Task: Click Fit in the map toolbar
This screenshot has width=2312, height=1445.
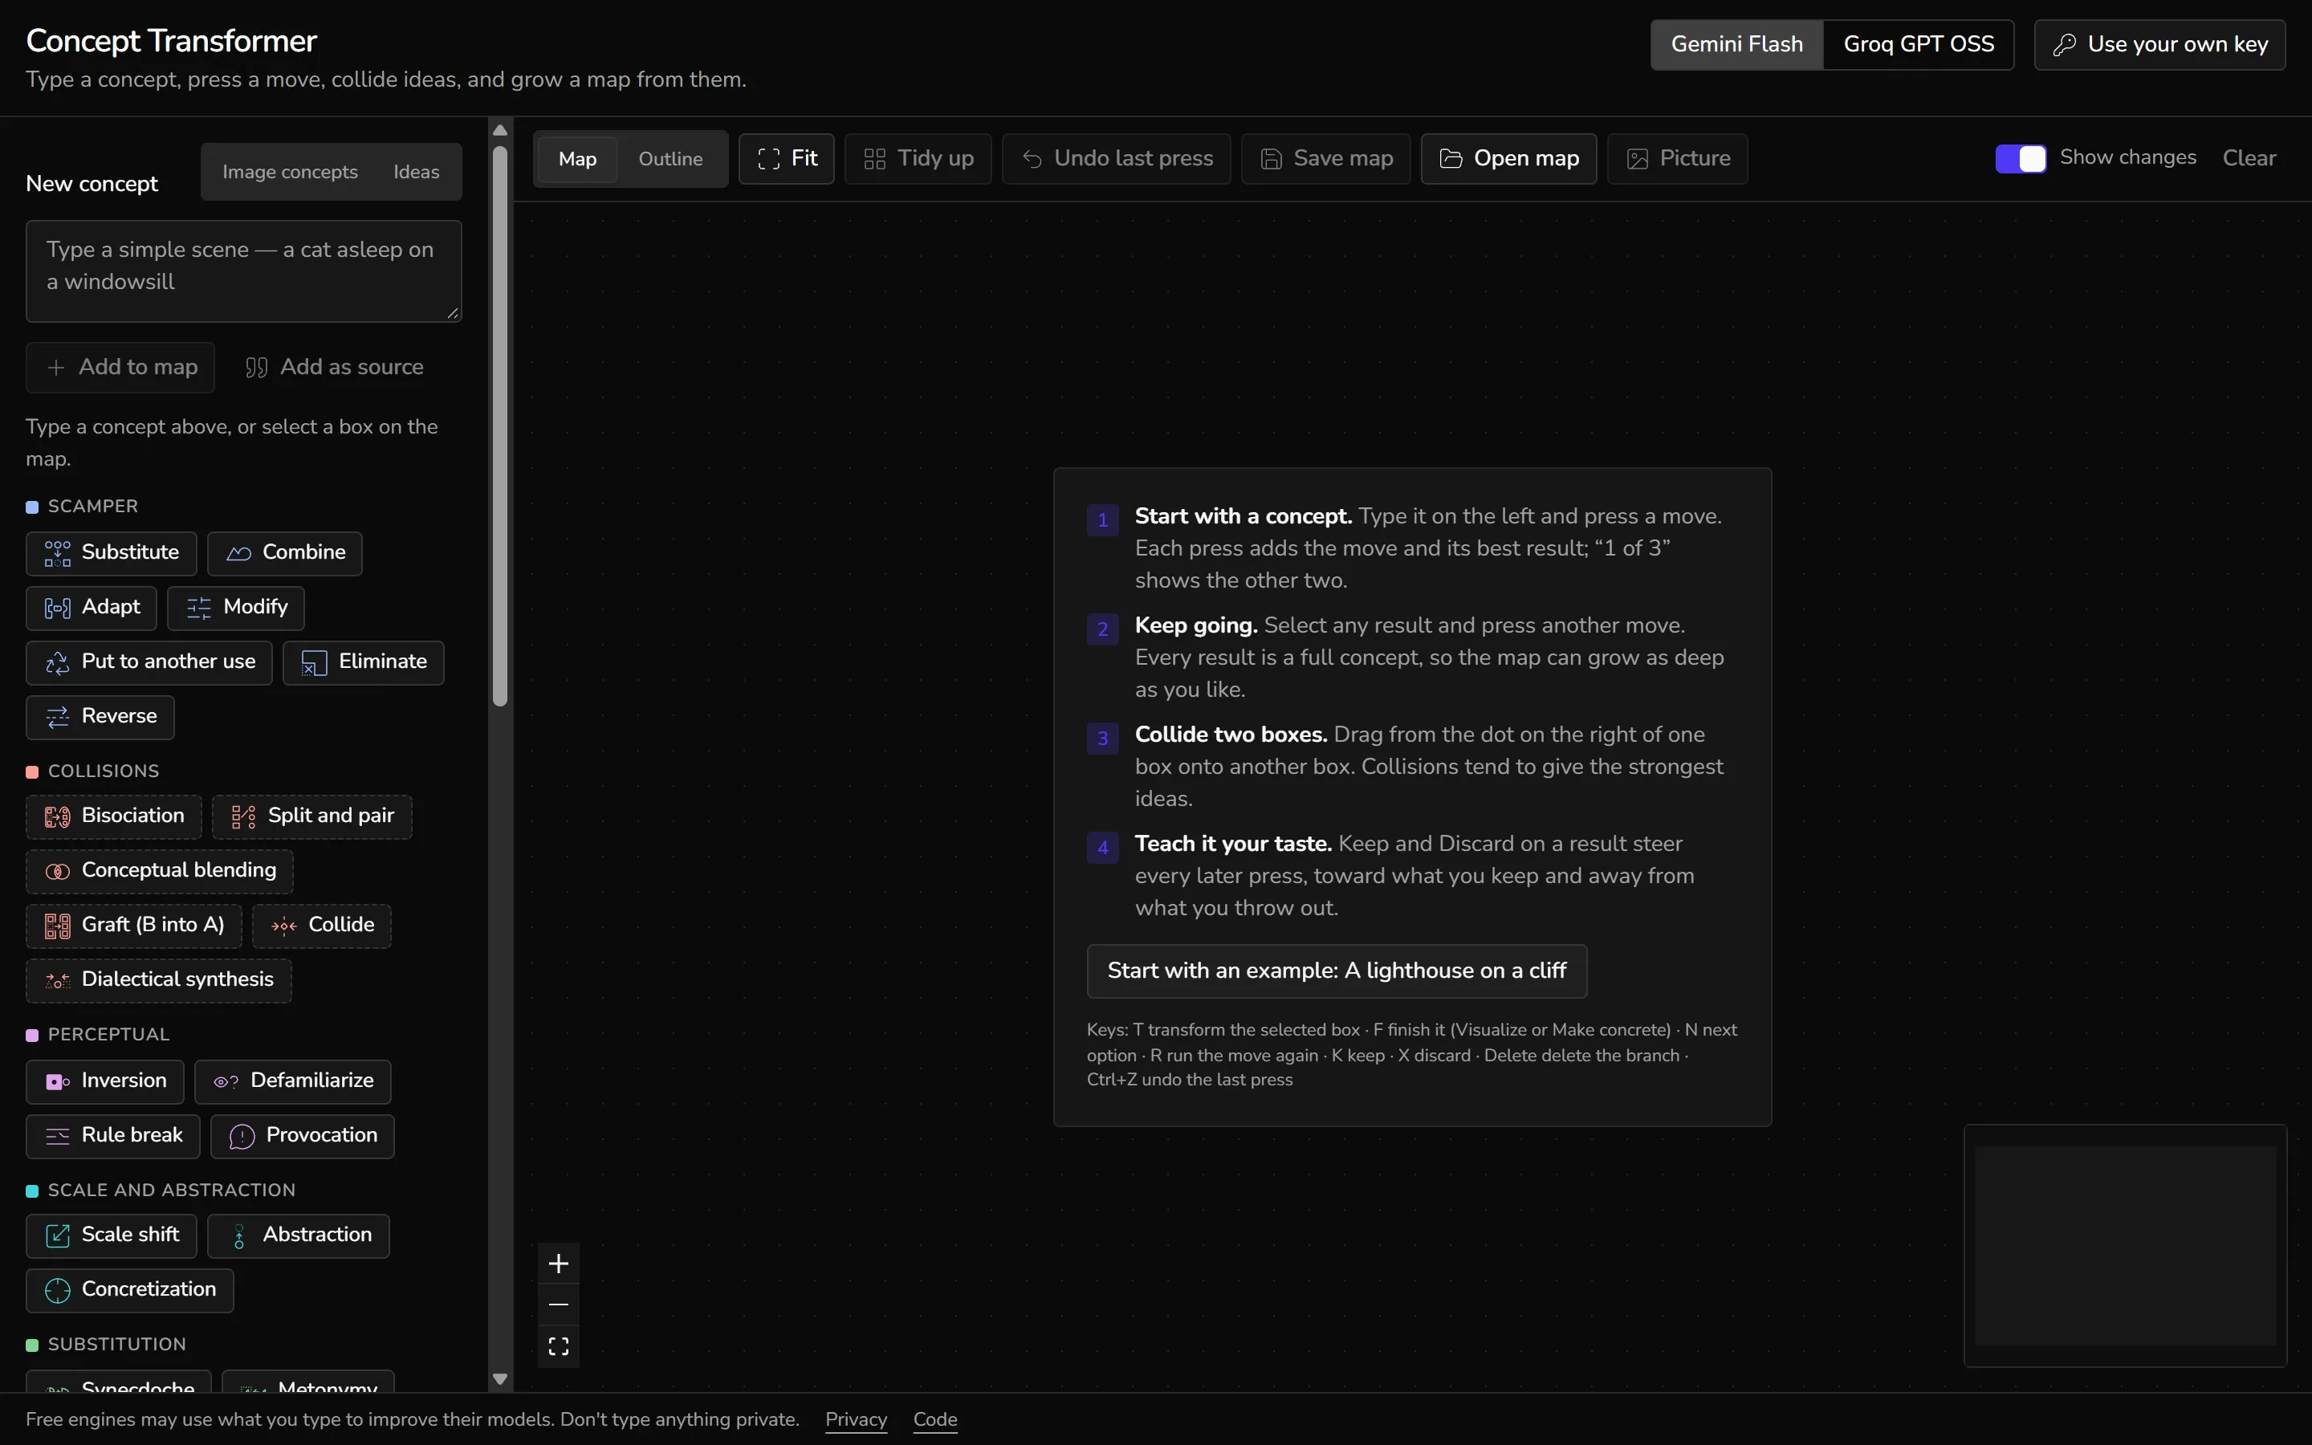Action: click(x=786, y=159)
